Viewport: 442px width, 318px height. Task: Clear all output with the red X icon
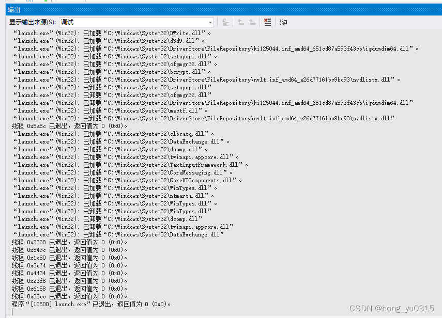tap(267, 22)
